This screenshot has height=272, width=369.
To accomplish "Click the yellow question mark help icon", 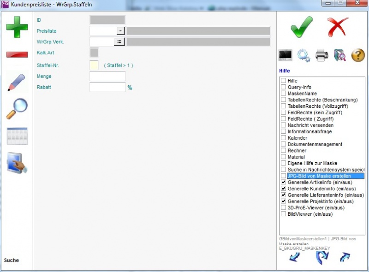I will 358,55.
